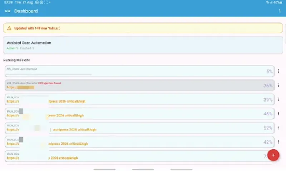
Task: Open the 'Updated with 149 new Vuln.s' banner
Action: (143, 28)
